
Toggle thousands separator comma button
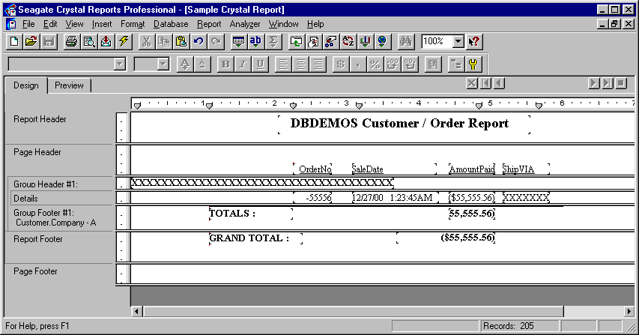pyautogui.click(x=358, y=64)
